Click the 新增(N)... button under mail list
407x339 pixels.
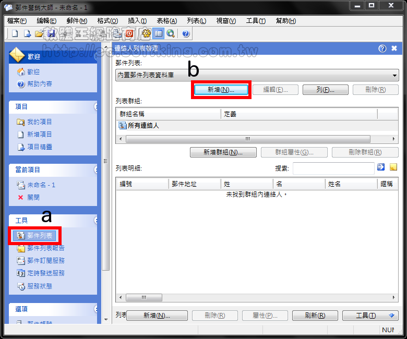[221, 90]
